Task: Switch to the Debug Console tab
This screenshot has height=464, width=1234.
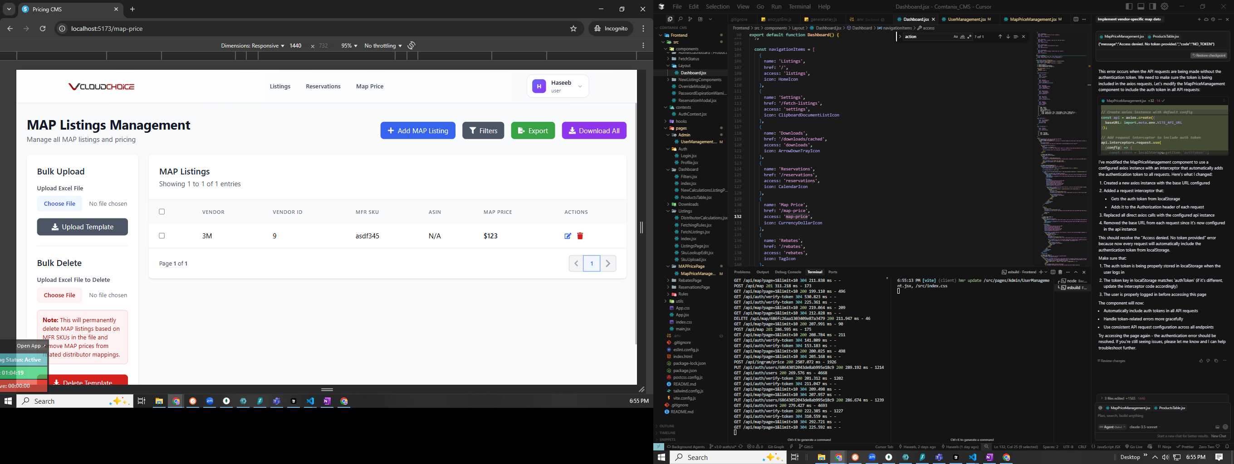Action: 788,272
